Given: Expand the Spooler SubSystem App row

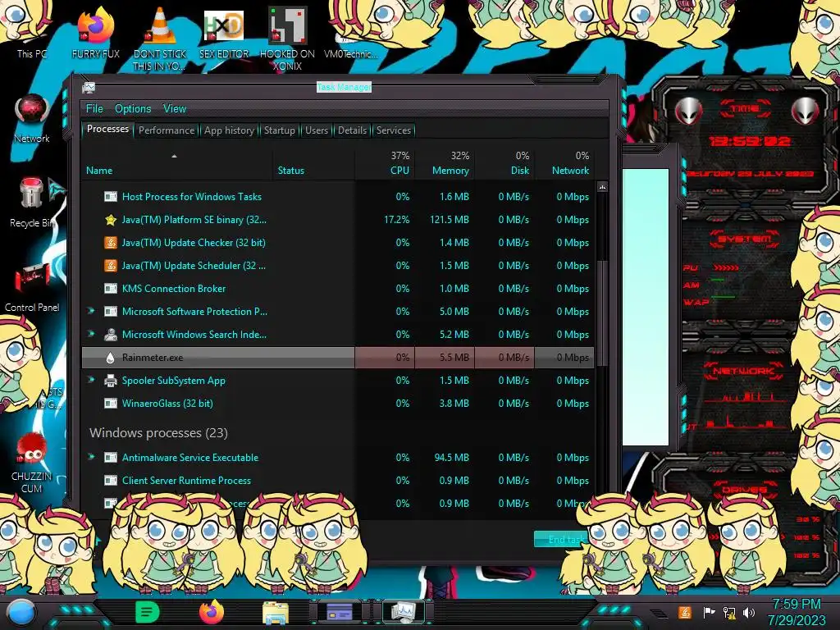Looking at the screenshot, I should 91,380.
